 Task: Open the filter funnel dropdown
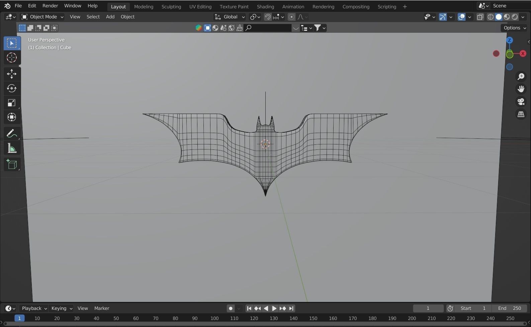pos(320,28)
